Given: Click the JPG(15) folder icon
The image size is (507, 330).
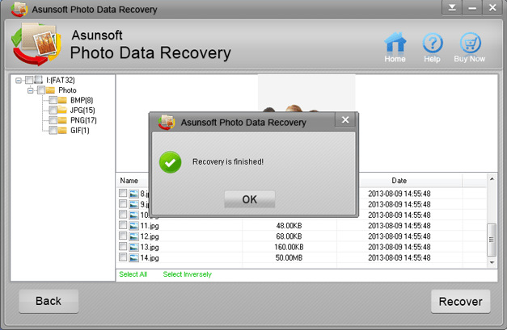Looking at the screenshot, I should coord(62,110).
